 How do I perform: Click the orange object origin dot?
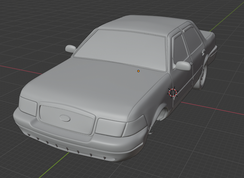138,71
